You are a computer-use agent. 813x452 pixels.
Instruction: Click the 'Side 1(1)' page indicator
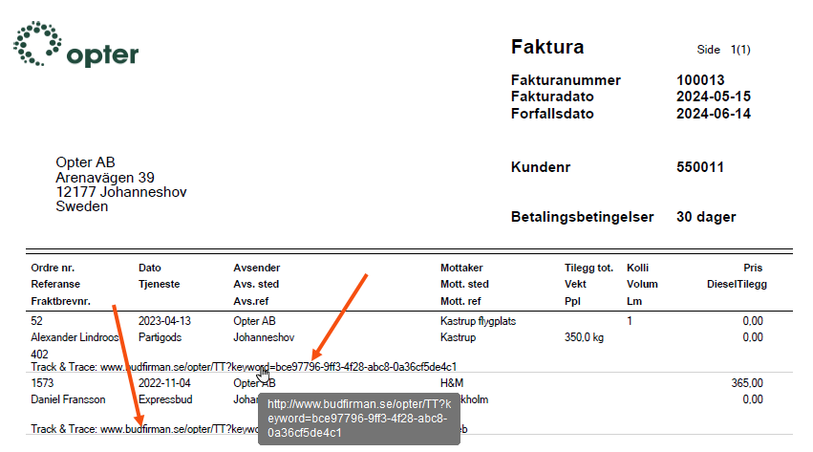(x=724, y=50)
